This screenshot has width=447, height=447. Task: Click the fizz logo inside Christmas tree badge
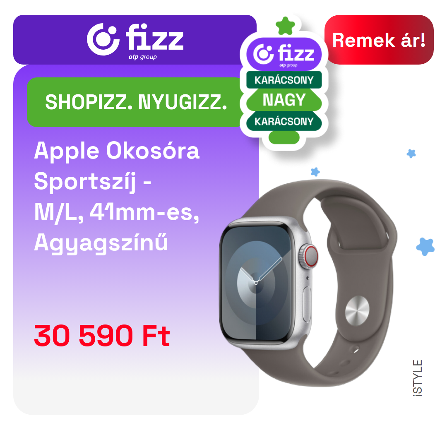(x=284, y=54)
